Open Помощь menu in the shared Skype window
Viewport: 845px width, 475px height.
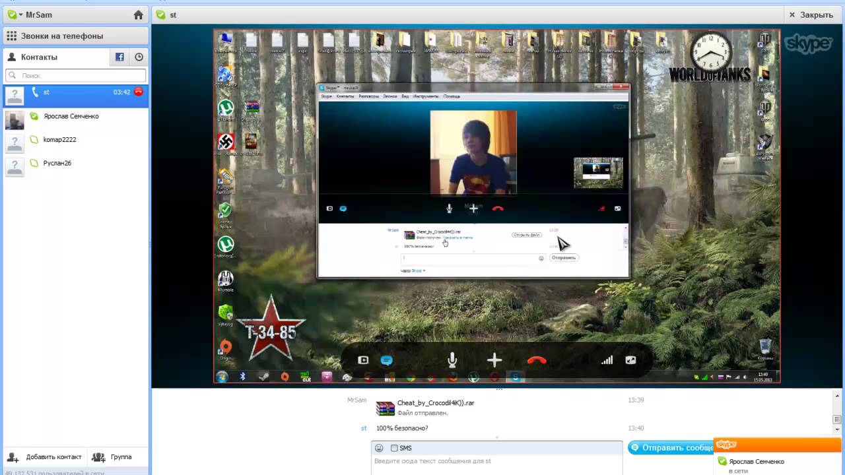pyautogui.click(x=452, y=96)
